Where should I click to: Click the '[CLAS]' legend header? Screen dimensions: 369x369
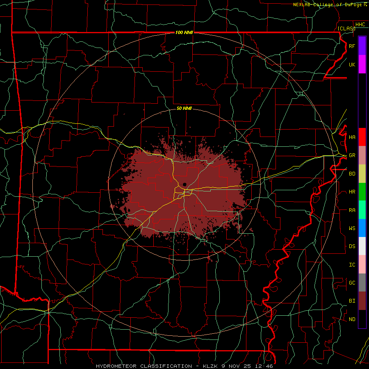pyautogui.click(x=346, y=28)
